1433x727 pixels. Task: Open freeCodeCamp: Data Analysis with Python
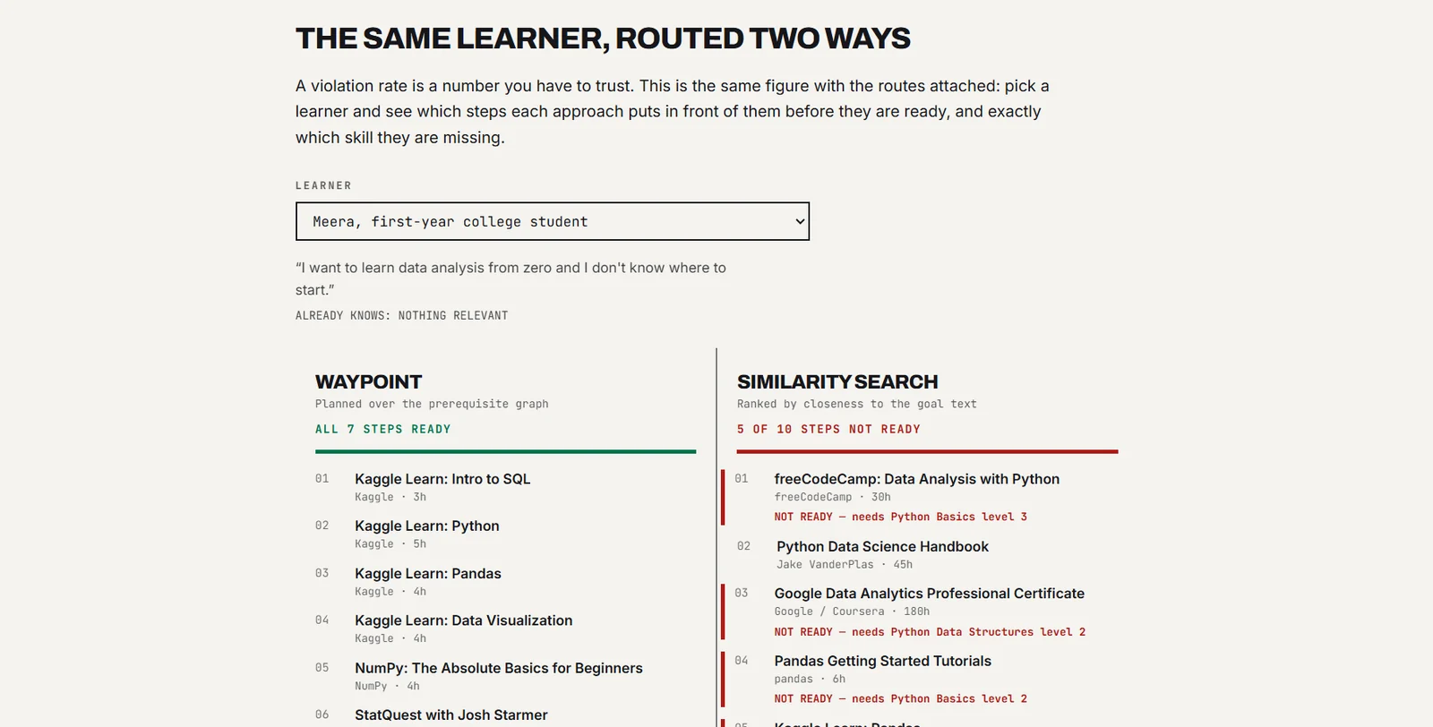coord(917,479)
